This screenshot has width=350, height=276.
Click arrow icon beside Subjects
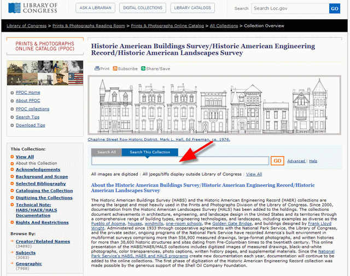(x=12, y=252)
